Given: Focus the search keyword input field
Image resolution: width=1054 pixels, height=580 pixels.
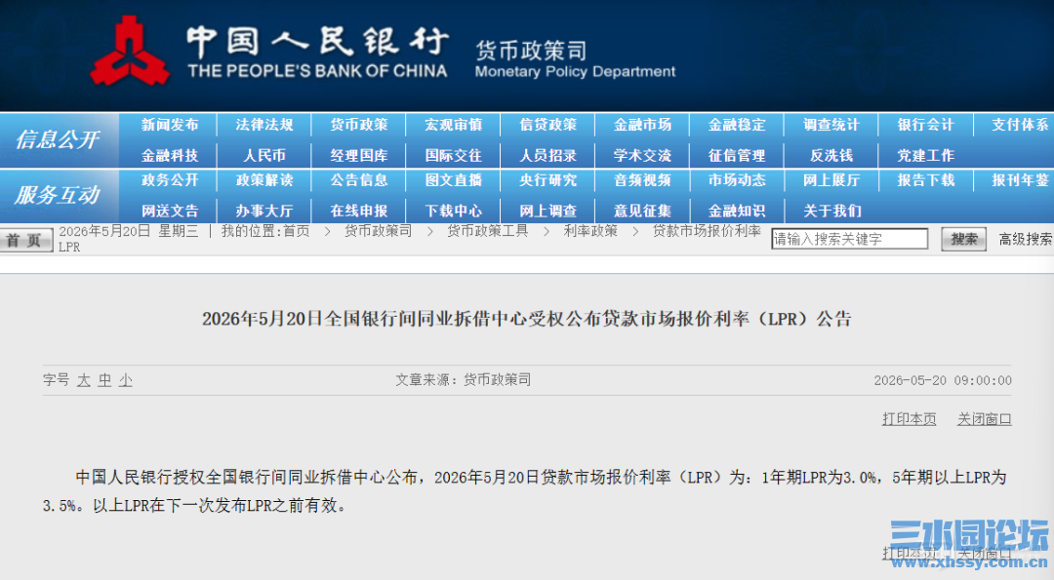Looking at the screenshot, I should [850, 239].
